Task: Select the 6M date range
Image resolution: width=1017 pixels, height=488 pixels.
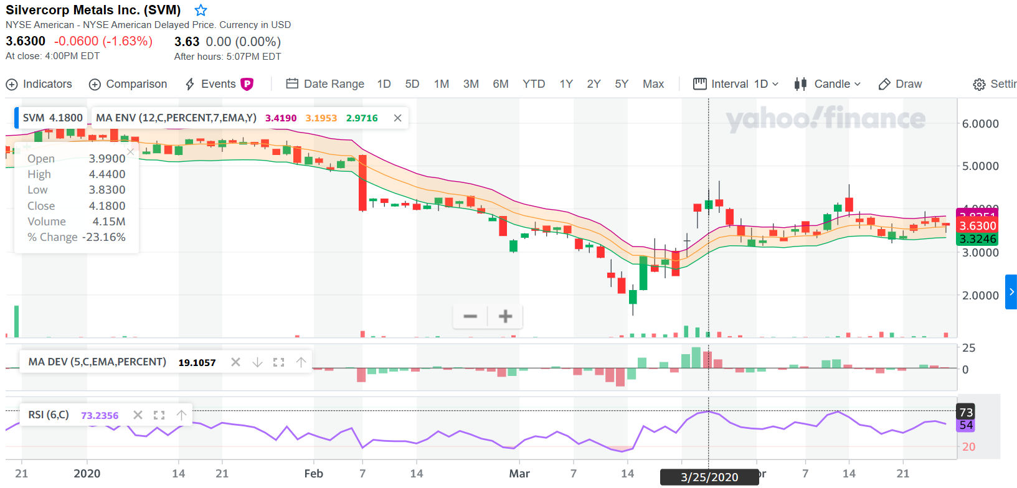Action: (501, 84)
